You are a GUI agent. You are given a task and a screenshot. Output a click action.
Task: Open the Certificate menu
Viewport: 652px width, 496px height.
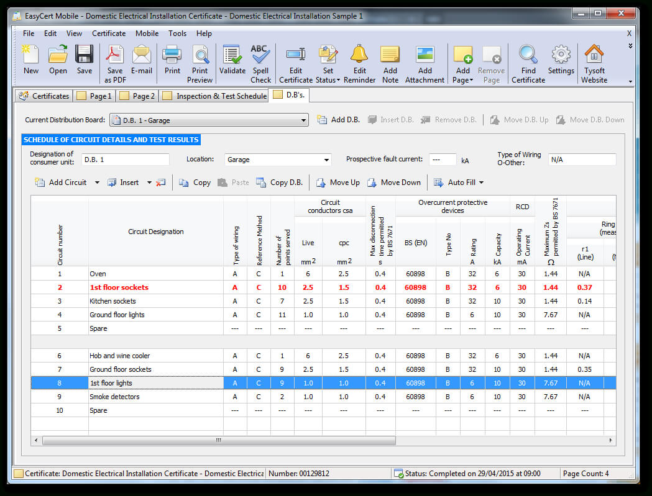(x=109, y=34)
